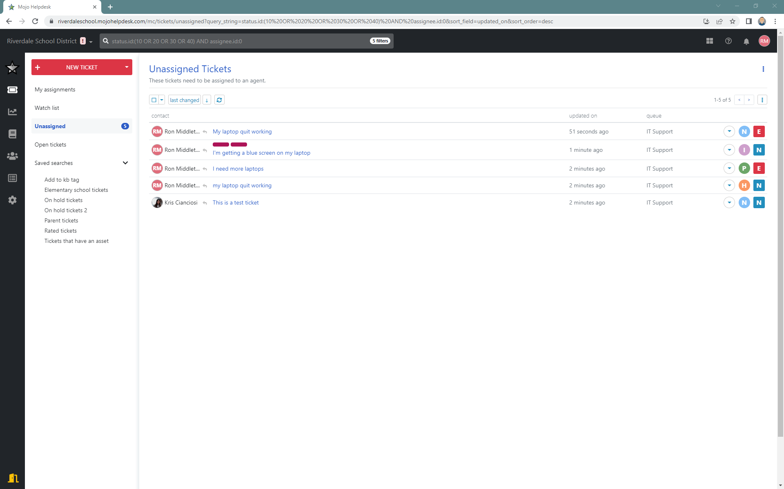The image size is (784, 489).
Task: Switch to the Unassigned tab in sidebar
Action: pos(50,126)
